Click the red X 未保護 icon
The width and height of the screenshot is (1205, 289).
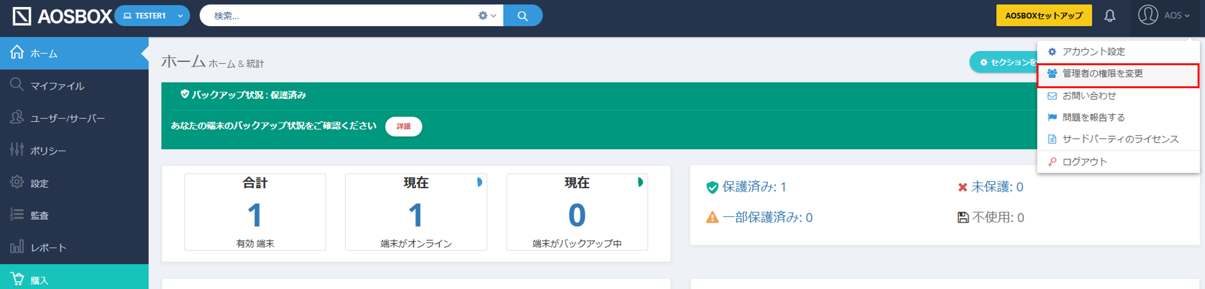pyautogui.click(x=962, y=188)
